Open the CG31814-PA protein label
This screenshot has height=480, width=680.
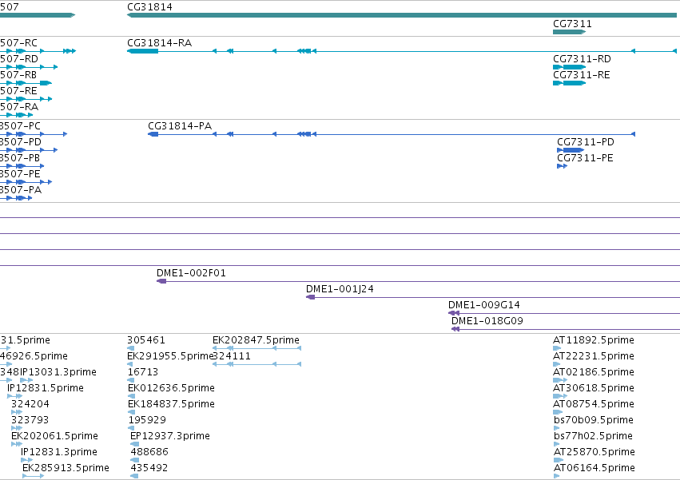tap(180, 126)
